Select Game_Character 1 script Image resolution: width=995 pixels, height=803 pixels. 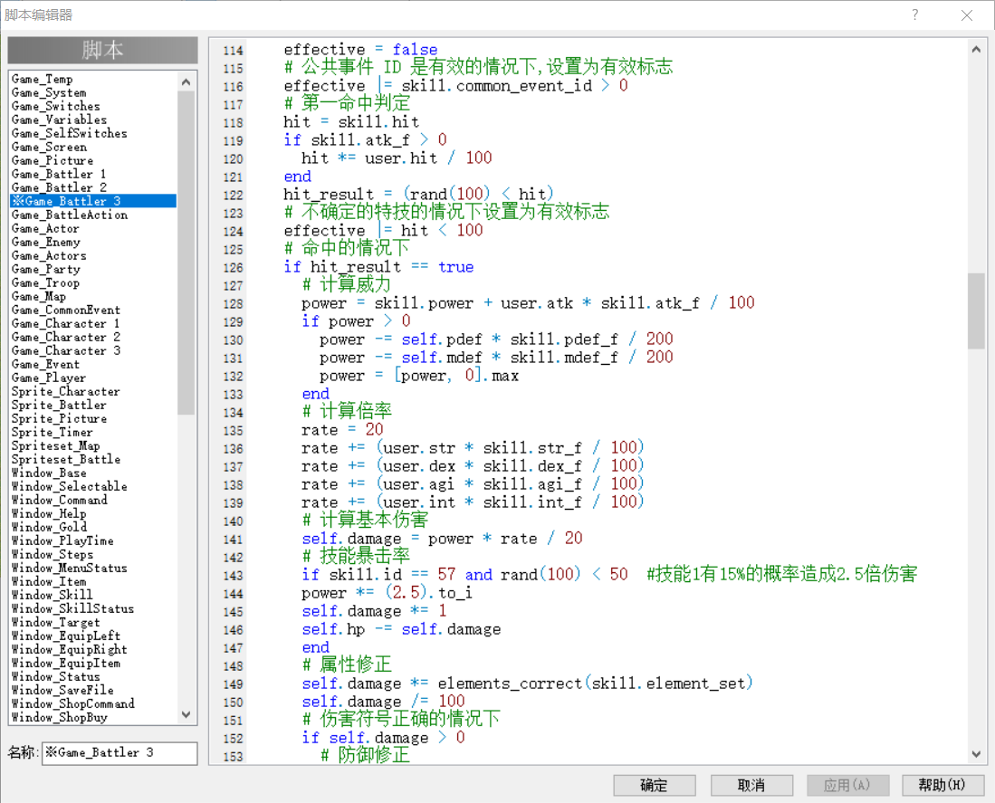pyautogui.click(x=93, y=323)
